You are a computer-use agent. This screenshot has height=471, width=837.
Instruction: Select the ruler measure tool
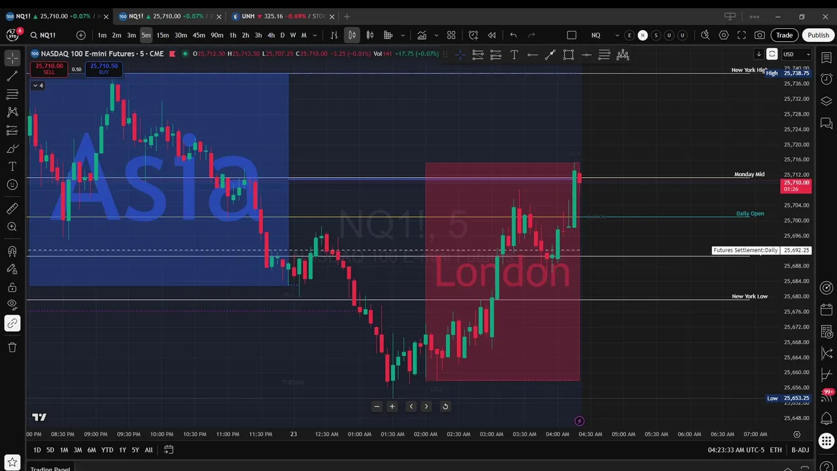[12, 208]
